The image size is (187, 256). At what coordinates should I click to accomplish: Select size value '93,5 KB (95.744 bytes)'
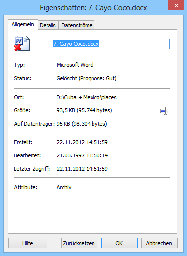pyautogui.click(x=84, y=110)
